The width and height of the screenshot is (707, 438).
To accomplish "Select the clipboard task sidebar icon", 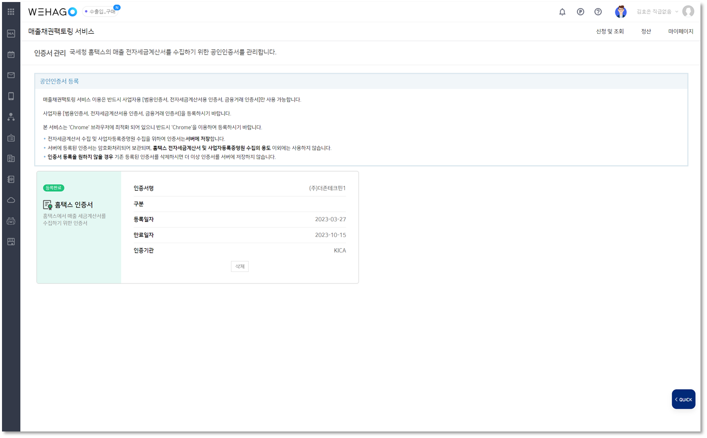I will (x=11, y=137).
